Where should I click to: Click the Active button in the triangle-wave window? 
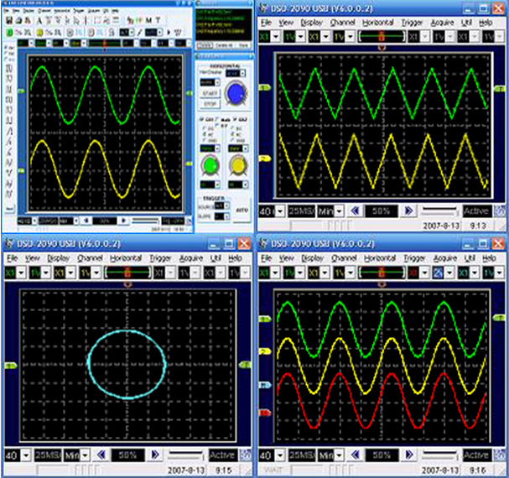[x=475, y=211]
